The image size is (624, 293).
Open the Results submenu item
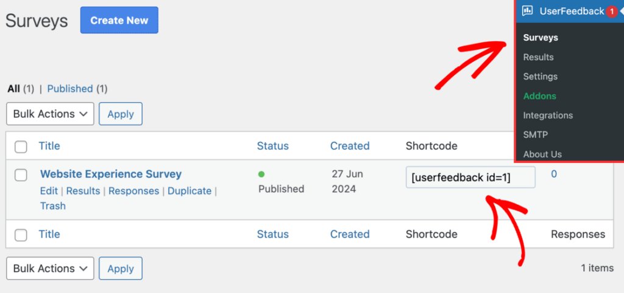click(x=538, y=57)
